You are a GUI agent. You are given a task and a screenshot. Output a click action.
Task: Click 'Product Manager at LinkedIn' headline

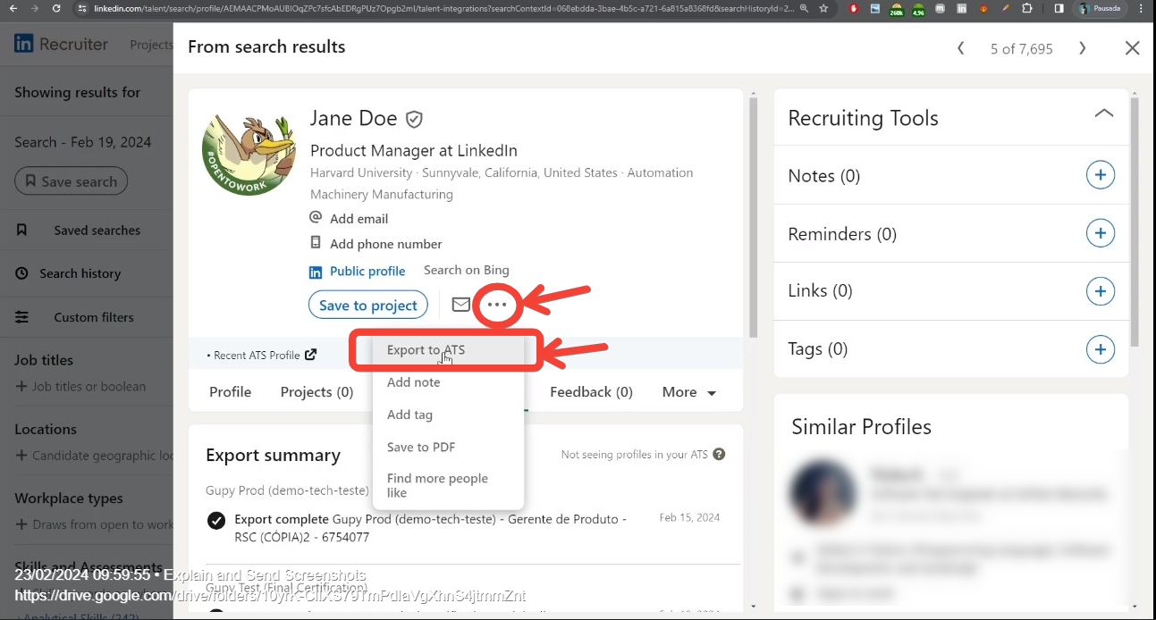tap(413, 150)
